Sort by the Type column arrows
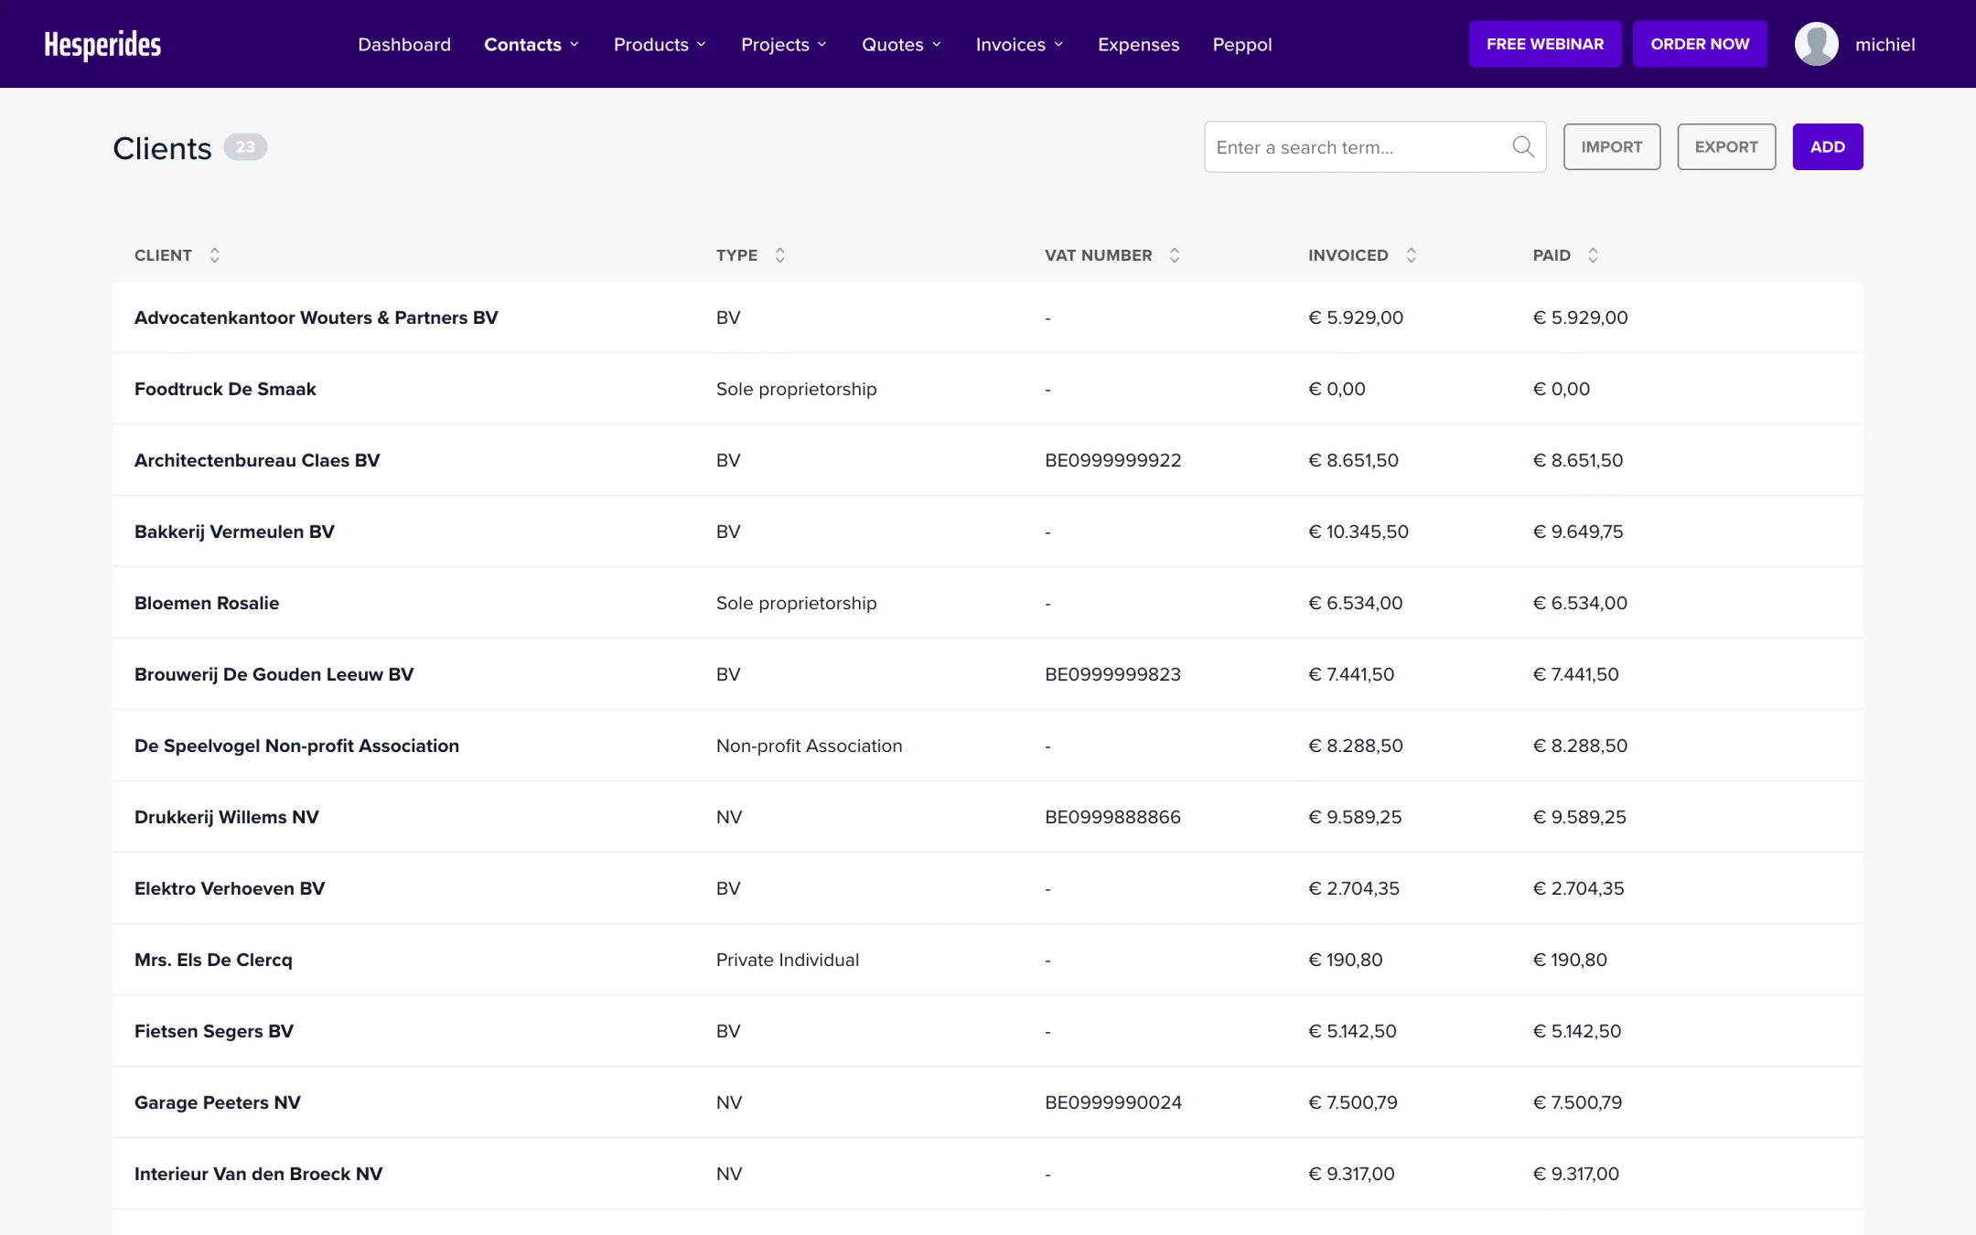The width and height of the screenshot is (1976, 1235). pos(779,255)
